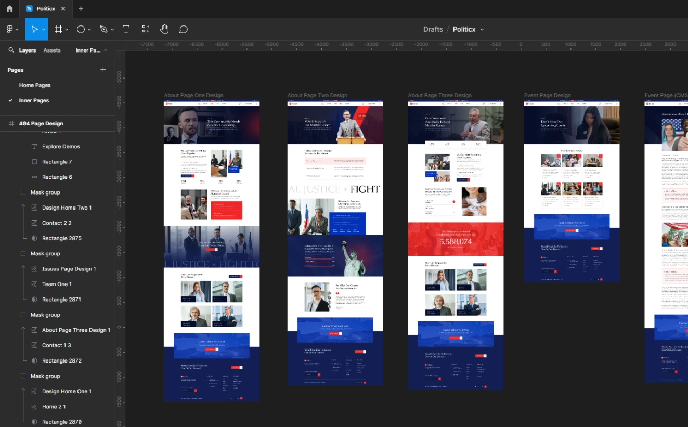688x427 pixels.
Task: Open the Comment tool
Action: tap(183, 29)
